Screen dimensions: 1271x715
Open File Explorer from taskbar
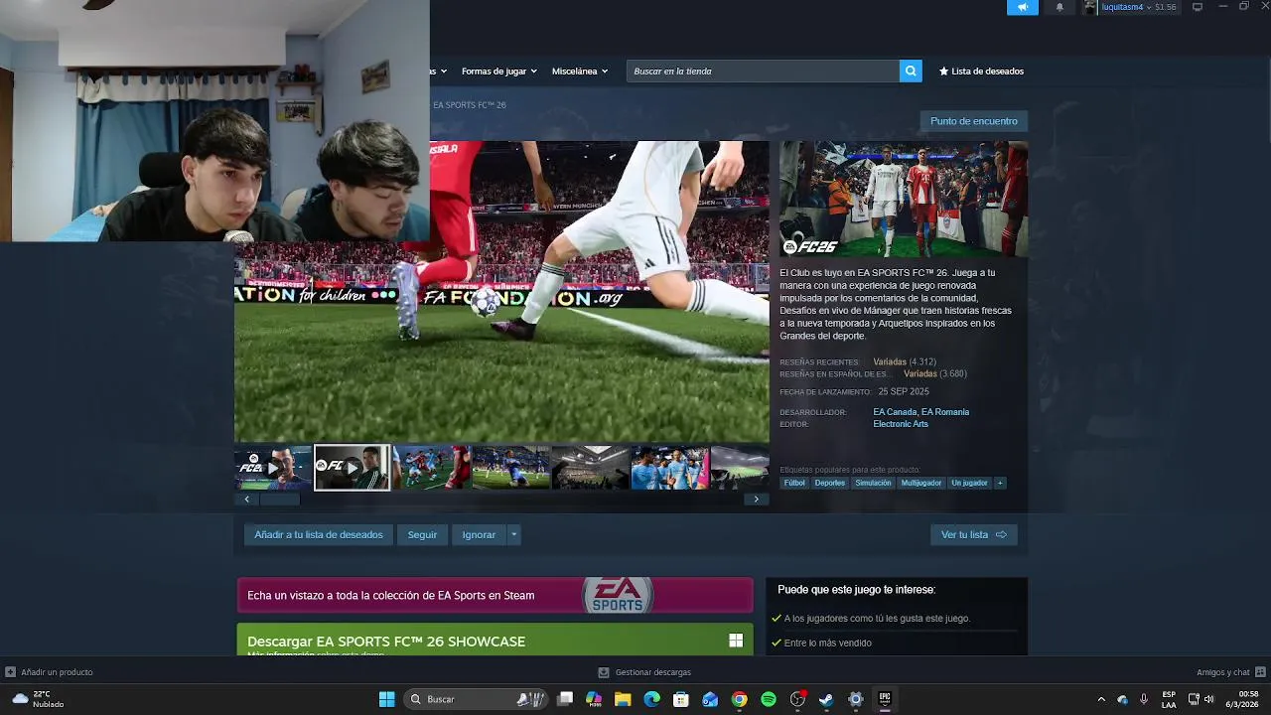[x=623, y=699]
